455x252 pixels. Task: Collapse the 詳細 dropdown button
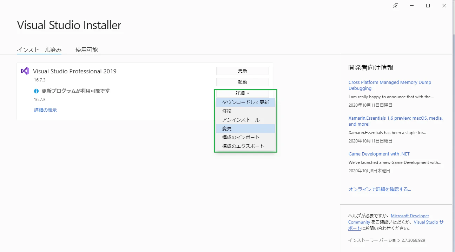point(243,93)
